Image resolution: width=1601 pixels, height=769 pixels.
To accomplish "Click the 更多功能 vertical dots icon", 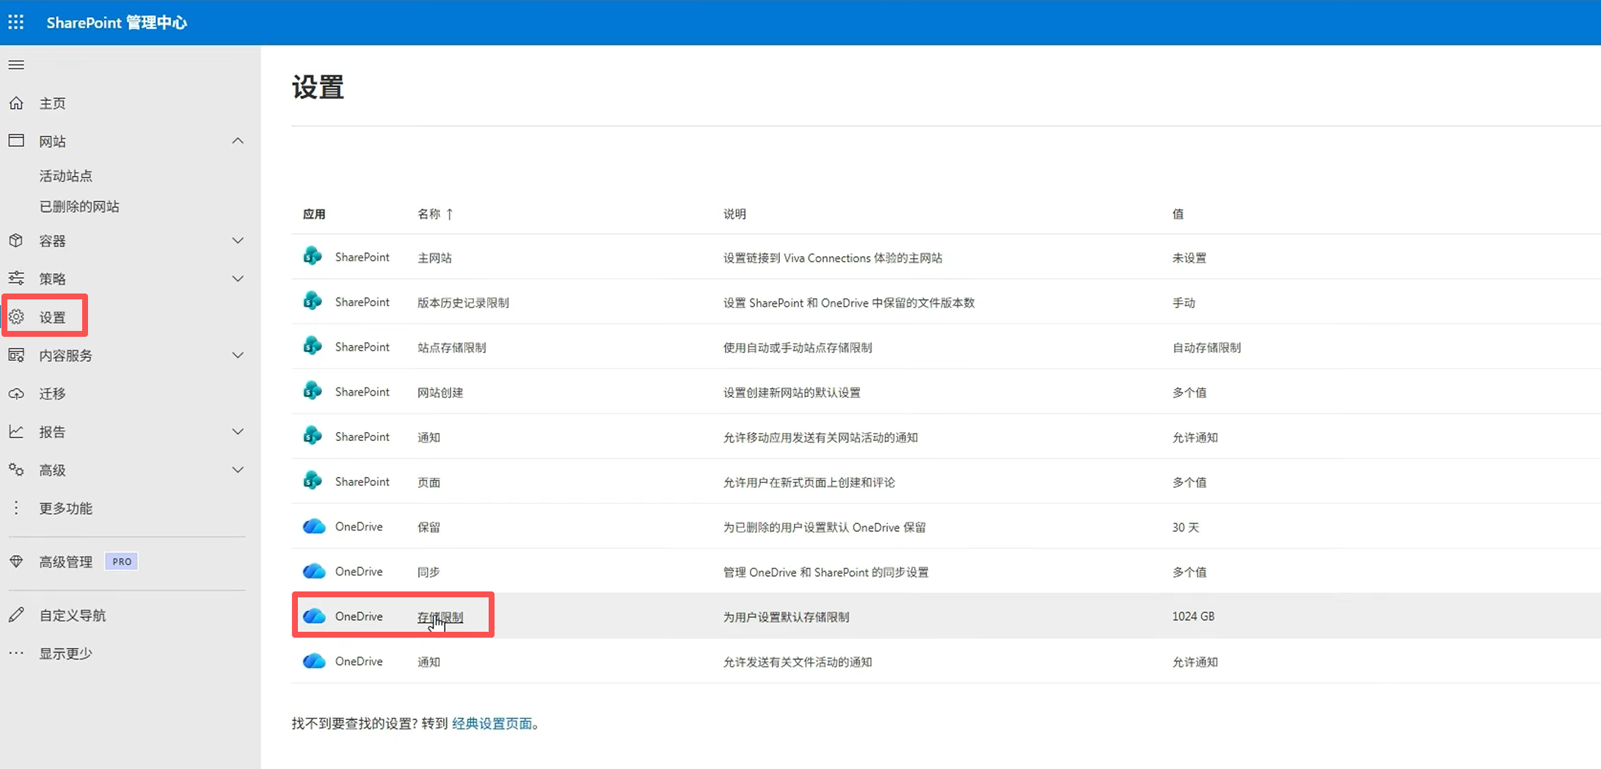I will coord(16,508).
